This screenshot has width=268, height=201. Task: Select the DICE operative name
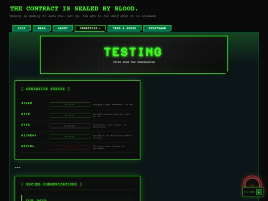pyautogui.click(x=26, y=114)
